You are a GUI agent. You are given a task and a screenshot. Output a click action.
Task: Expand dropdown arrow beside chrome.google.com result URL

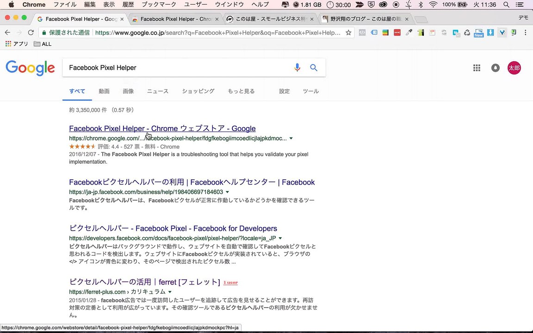[291, 138]
